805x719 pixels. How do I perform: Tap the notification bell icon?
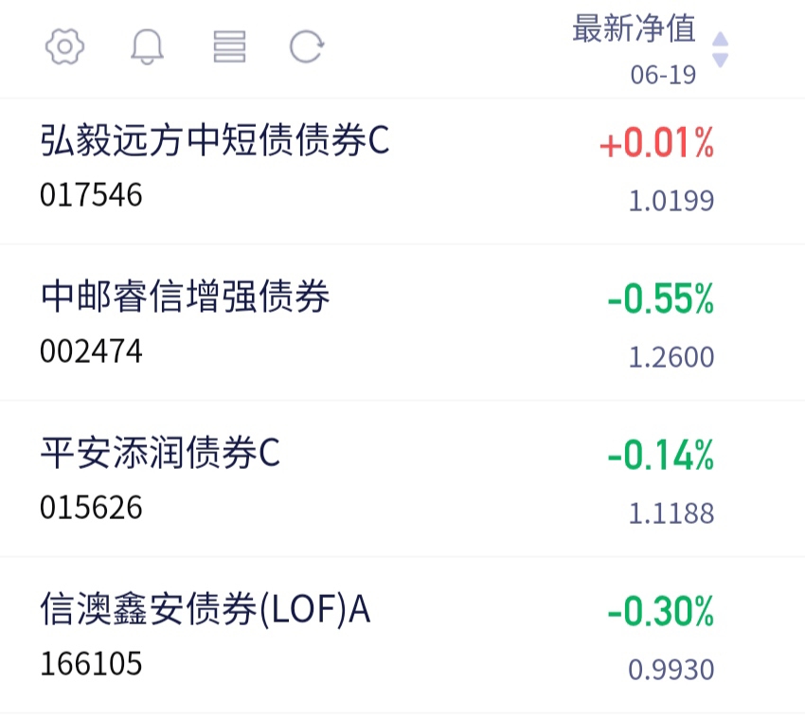tap(148, 46)
